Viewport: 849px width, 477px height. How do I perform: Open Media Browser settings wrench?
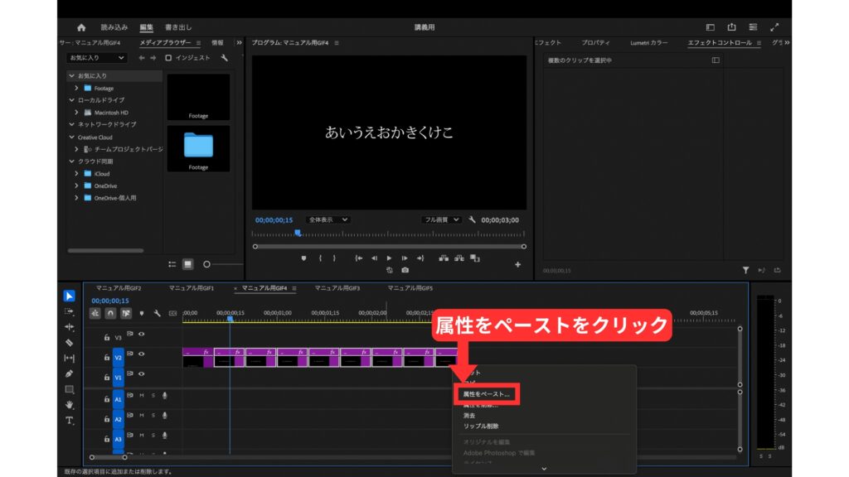[x=224, y=58]
